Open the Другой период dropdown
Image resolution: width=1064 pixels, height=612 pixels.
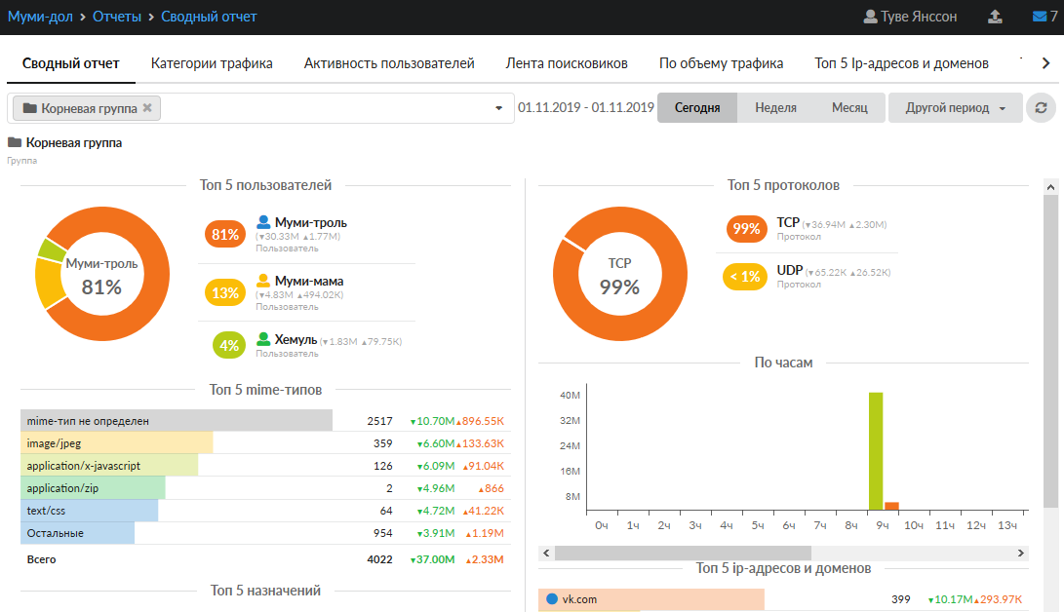(955, 108)
